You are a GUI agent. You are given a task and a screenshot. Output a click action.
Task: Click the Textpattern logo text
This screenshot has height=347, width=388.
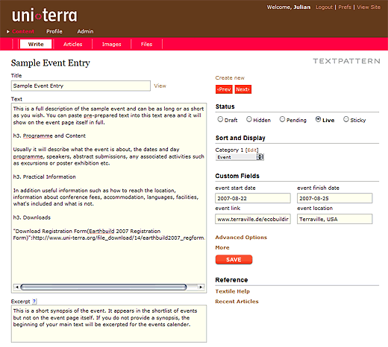(346, 61)
